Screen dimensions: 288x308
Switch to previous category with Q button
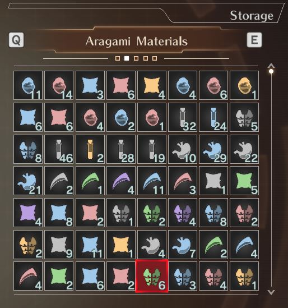click(16, 40)
